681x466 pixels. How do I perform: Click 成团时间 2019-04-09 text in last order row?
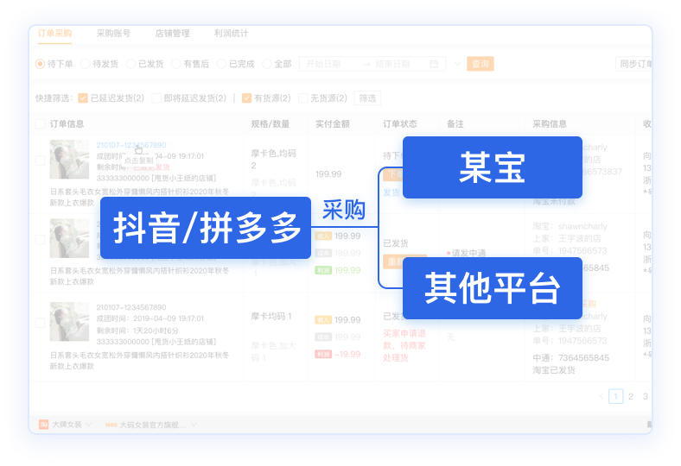tap(150, 318)
